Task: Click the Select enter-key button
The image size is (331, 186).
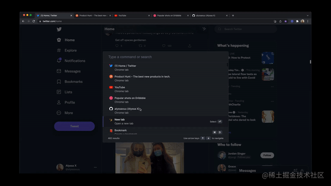Action: (x=220, y=122)
